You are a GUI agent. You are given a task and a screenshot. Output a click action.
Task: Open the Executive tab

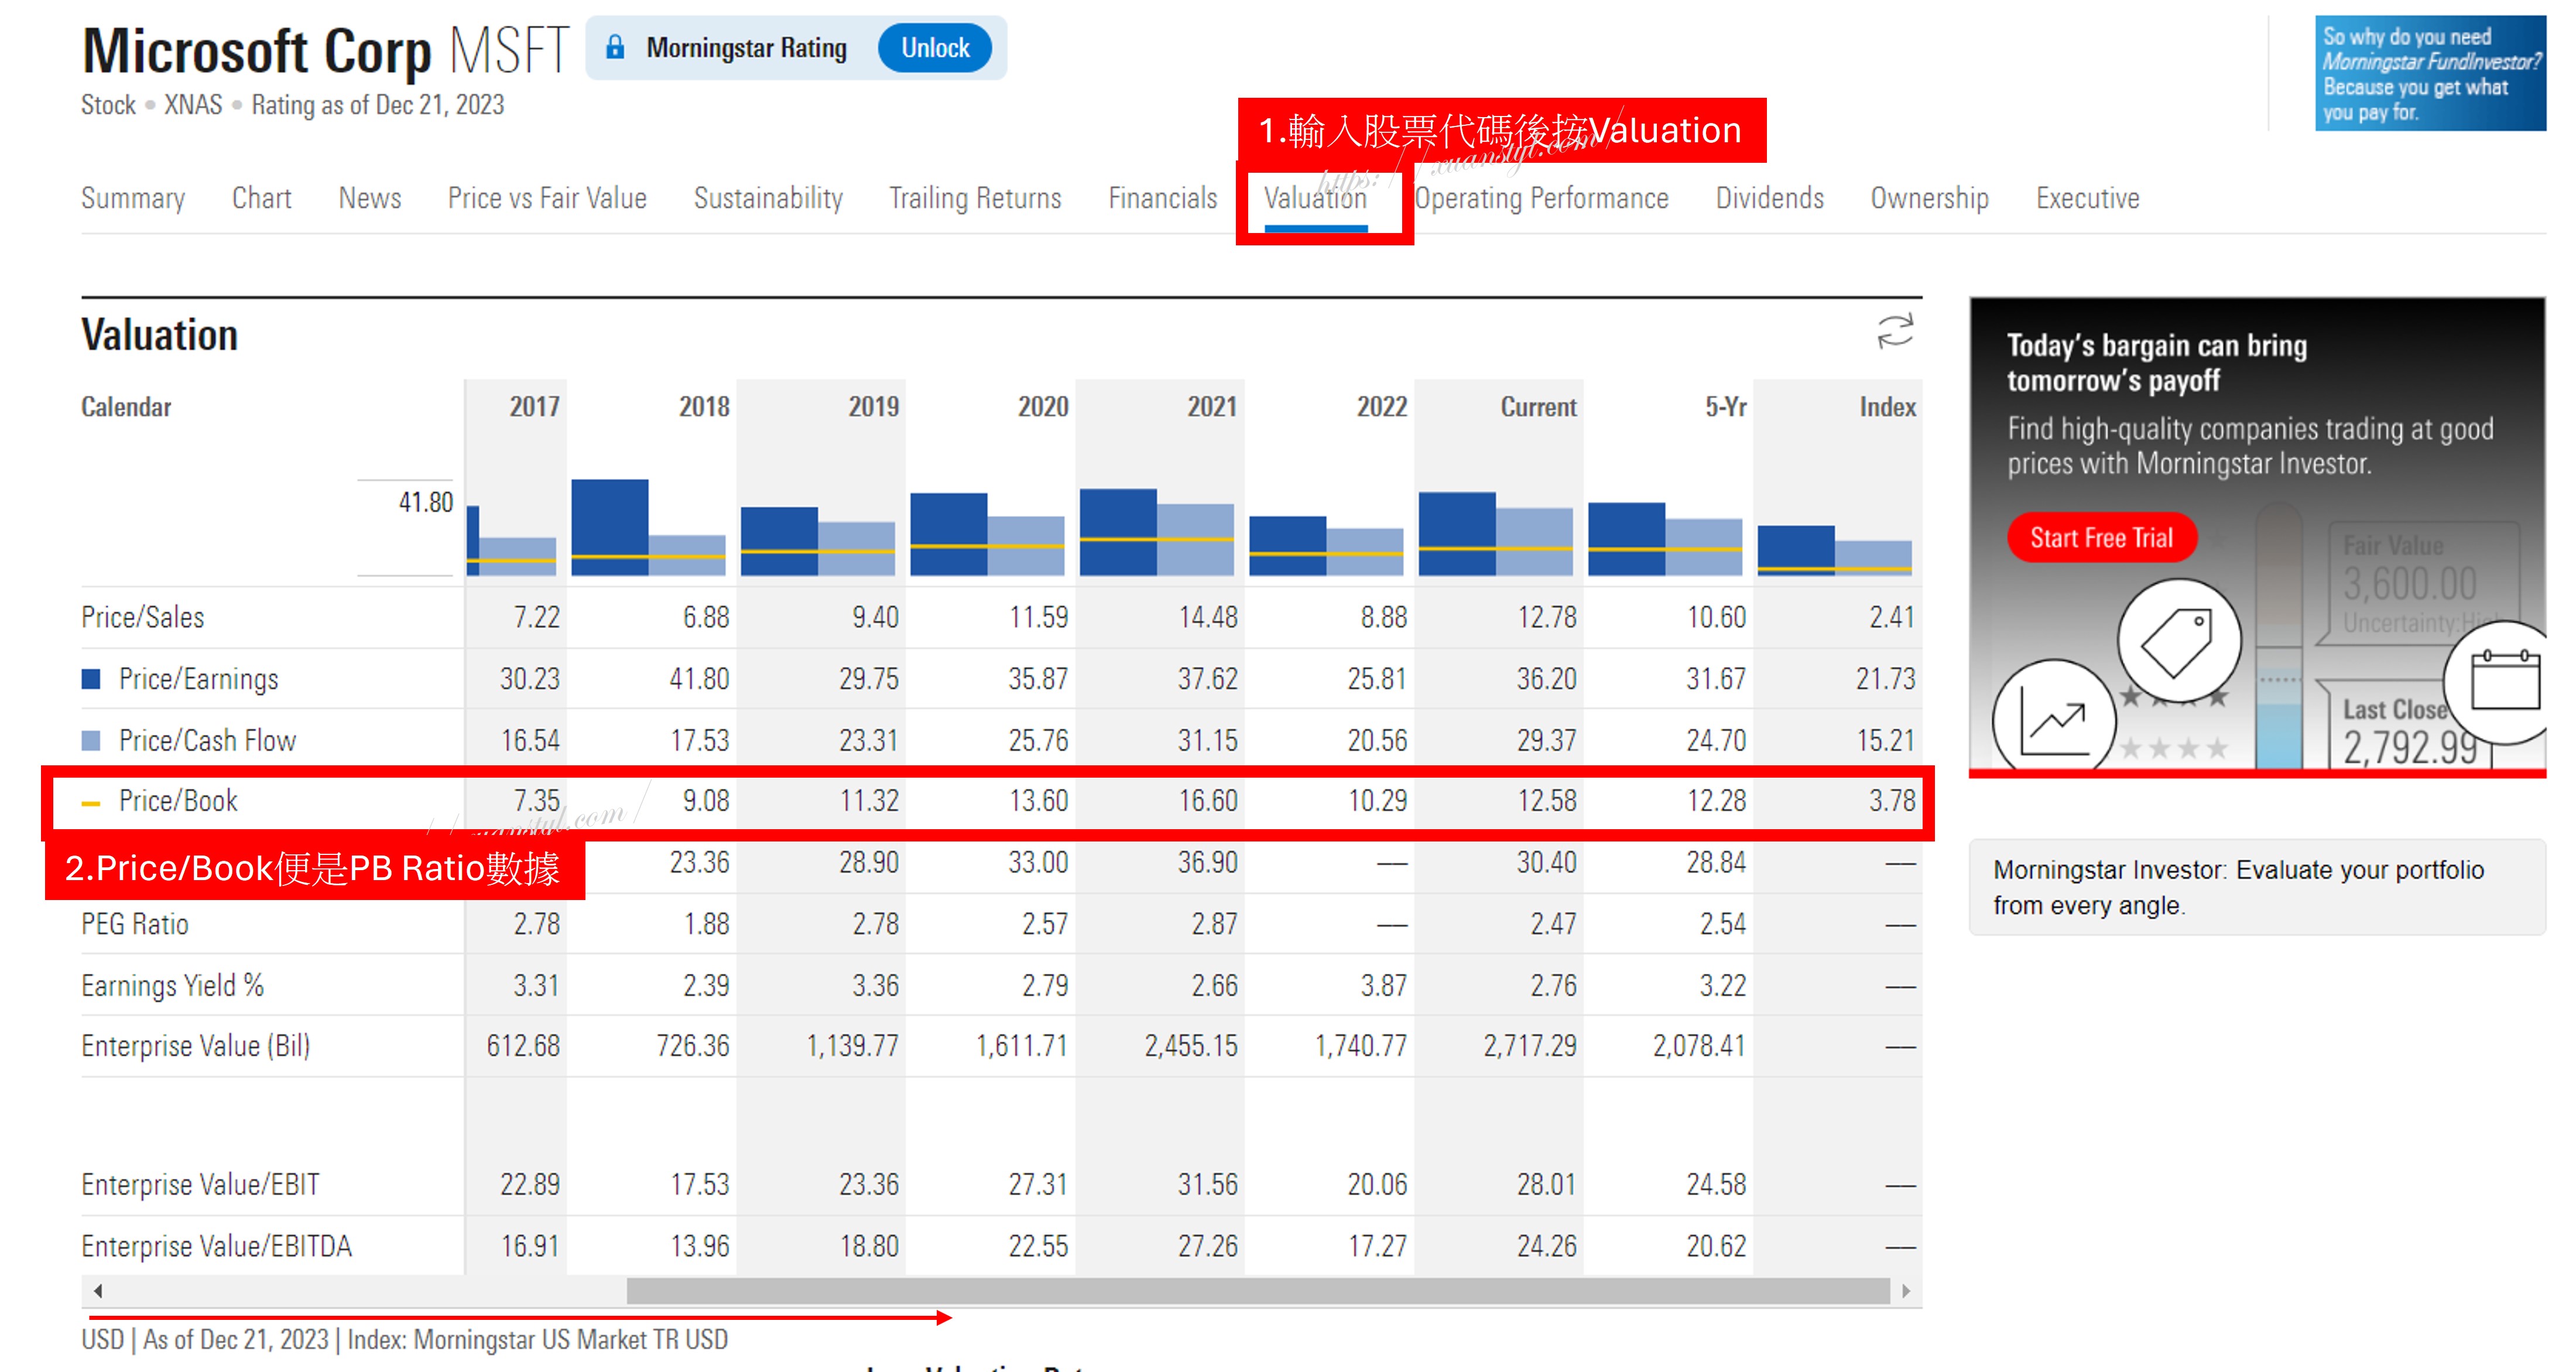coord(2088,198)
